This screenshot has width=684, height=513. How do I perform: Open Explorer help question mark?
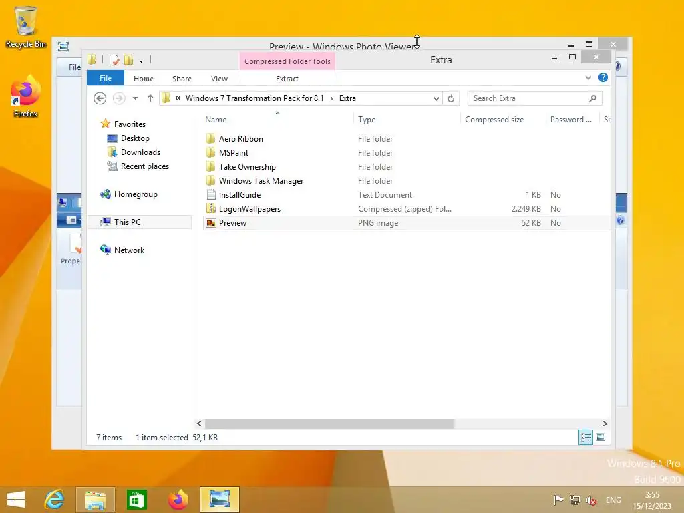coord(603,77)
